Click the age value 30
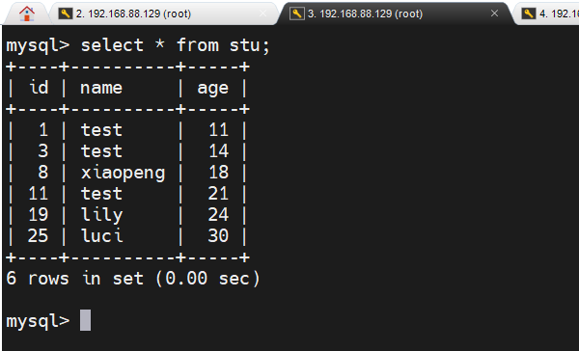 (218, 236)
